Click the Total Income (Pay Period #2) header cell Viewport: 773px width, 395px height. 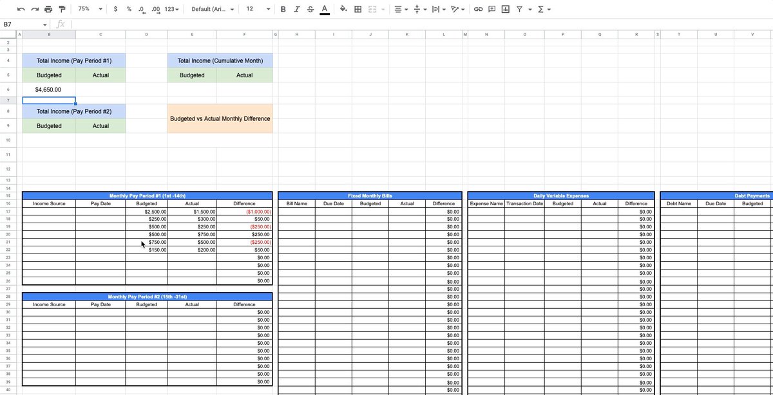[x=74, y=111]
